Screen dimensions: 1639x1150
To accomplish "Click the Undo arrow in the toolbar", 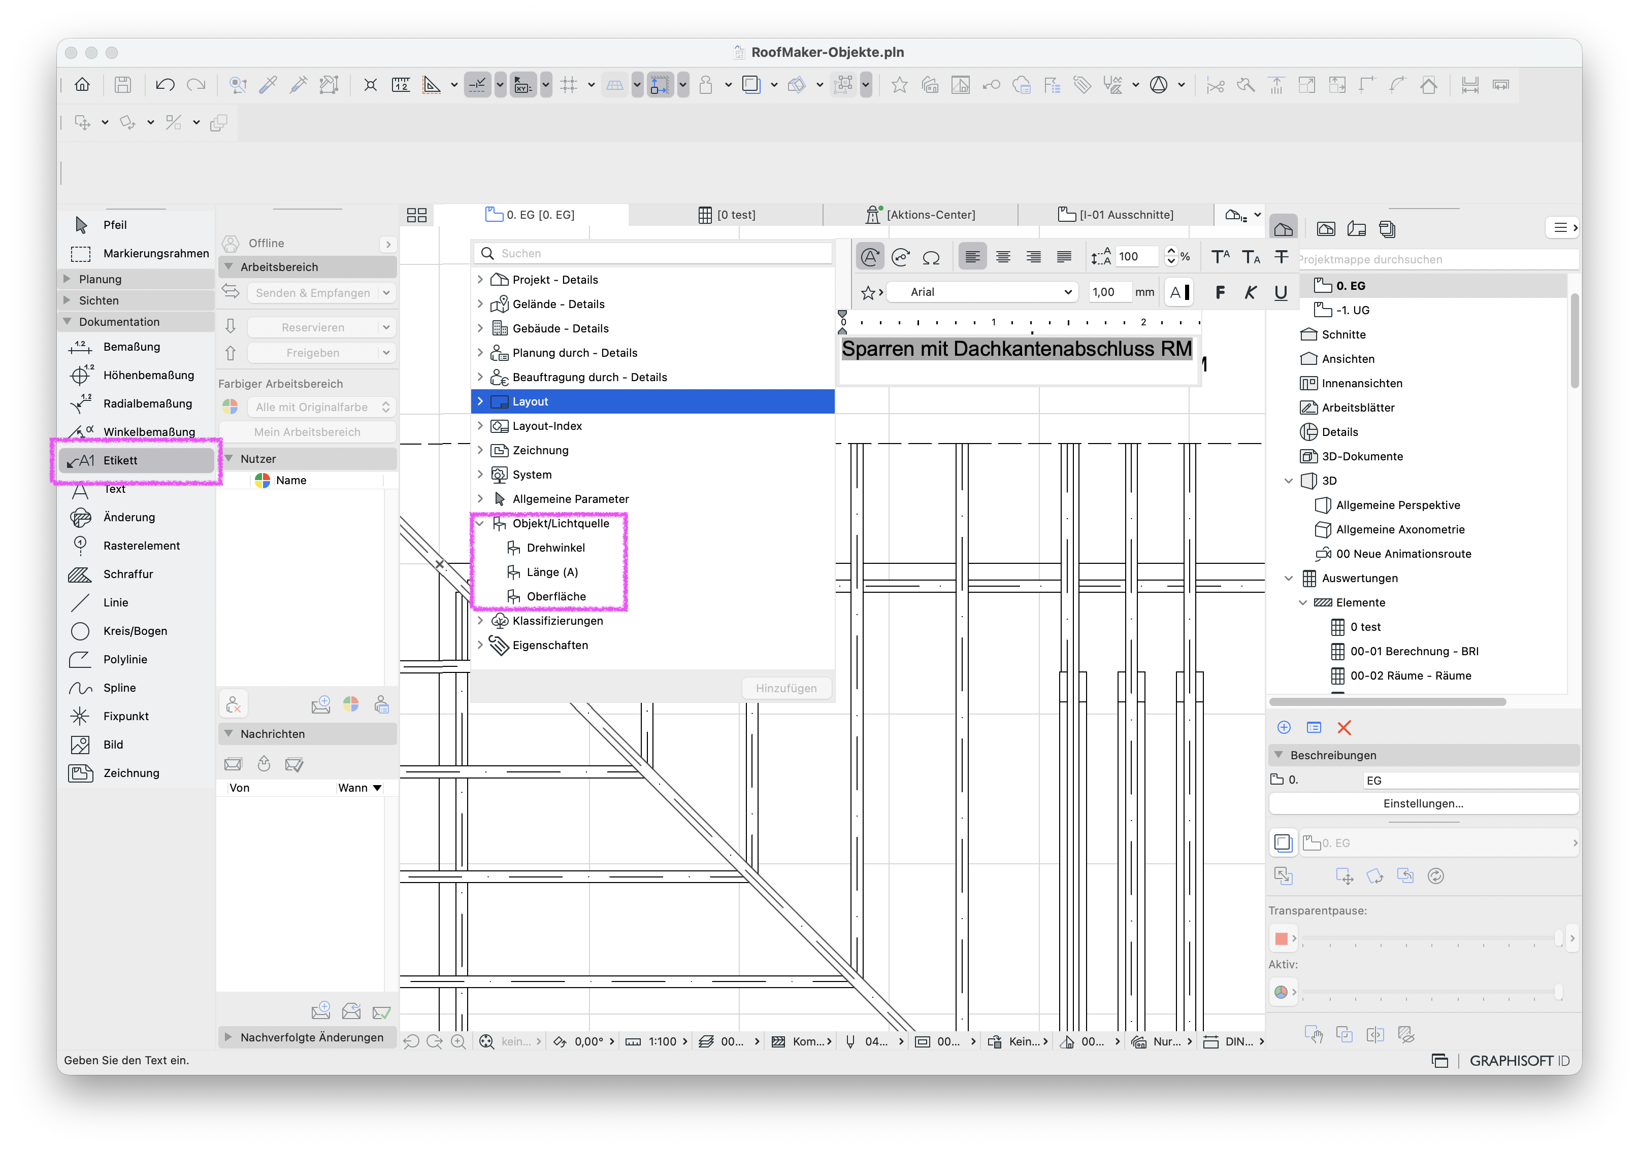I will 166,85.
